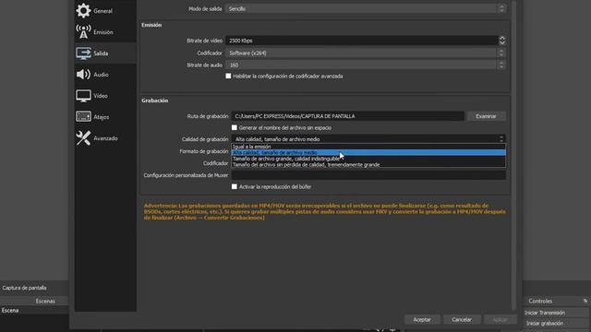Choose Alta calidad, tamaño de archivo medio option
Screen dimensions: 591x332
click(368, 153)
